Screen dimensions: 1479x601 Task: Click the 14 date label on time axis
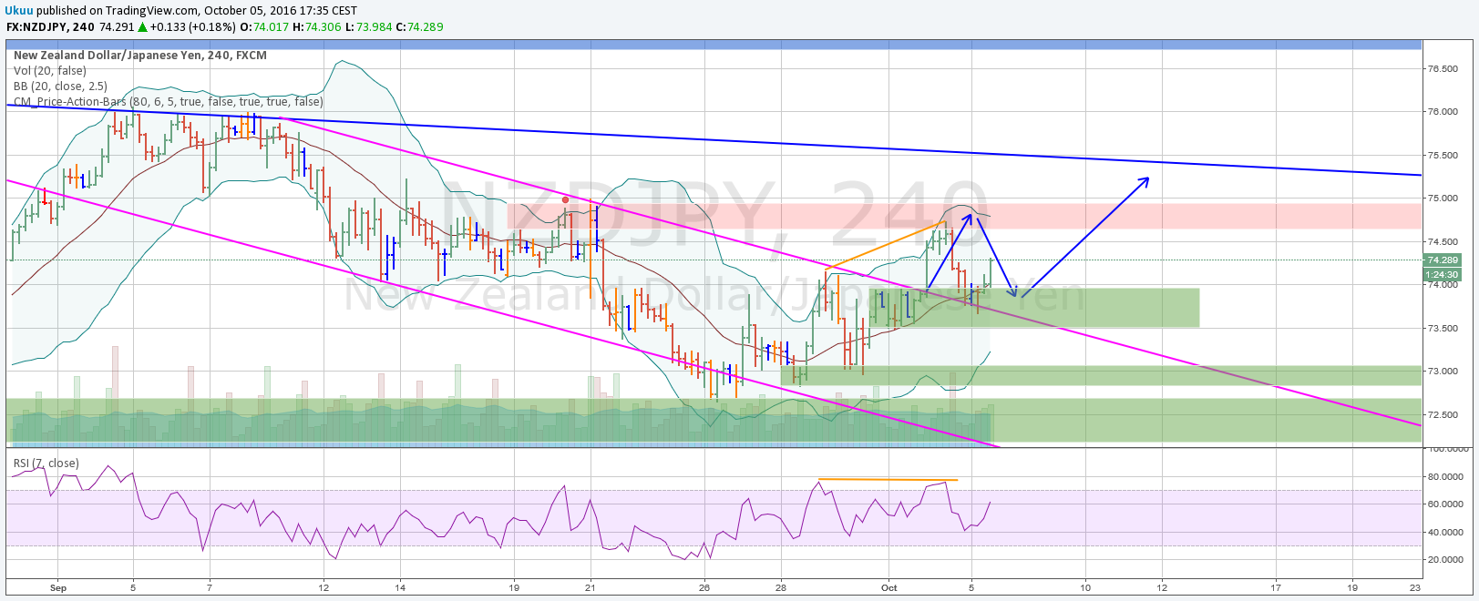[400, 588]
